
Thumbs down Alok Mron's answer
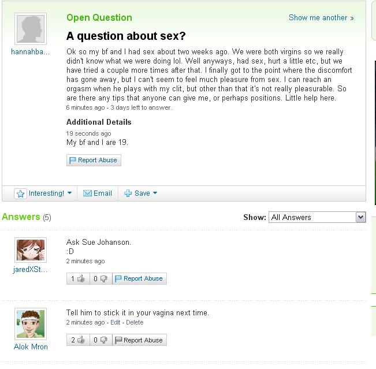[104, 340]
